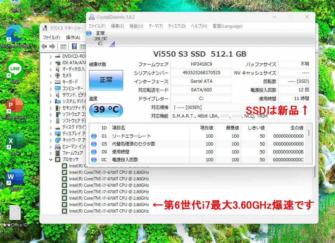Click the Device Manager forward arrow
This screenshot has width=335, height=243.
pos(52,46)
